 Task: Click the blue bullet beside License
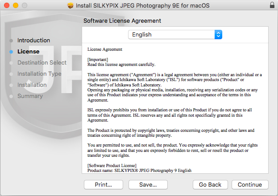(11, 52)
